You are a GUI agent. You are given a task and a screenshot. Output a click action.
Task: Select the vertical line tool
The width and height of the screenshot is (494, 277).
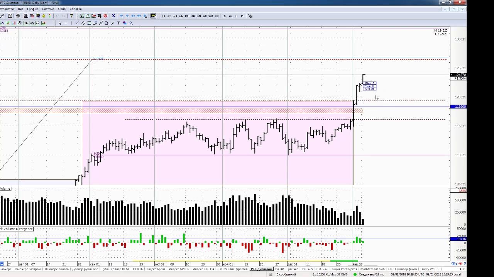point(71,23)
